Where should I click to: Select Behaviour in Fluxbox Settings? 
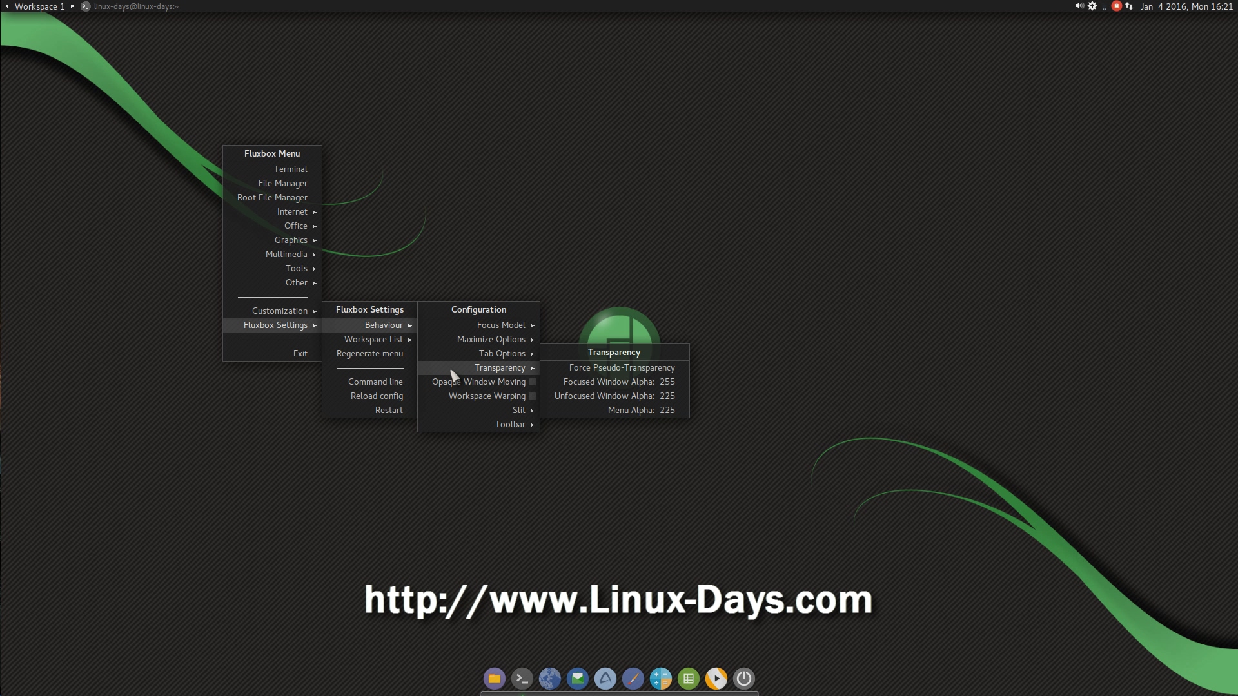[369, 325]
